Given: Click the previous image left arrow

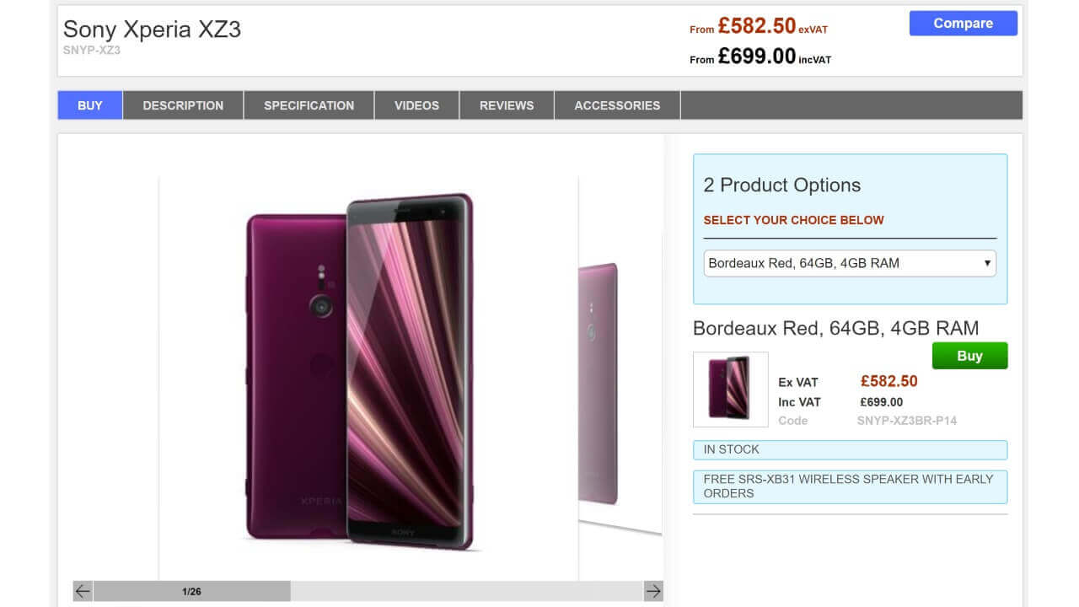Looking at the screenshot, I should pos(83,591).
